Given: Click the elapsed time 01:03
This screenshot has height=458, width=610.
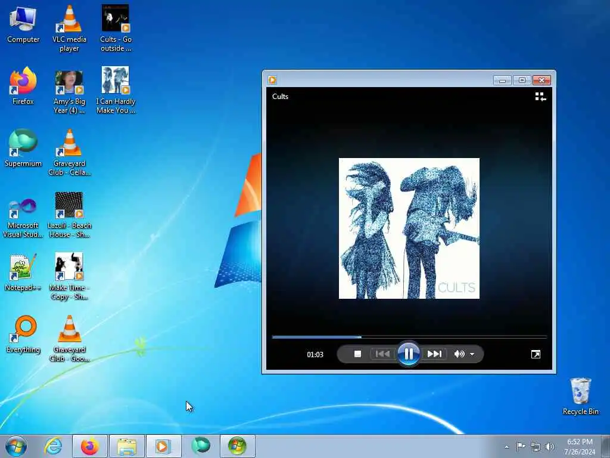Looking at the screenshot, I should (x=315, y=354).
